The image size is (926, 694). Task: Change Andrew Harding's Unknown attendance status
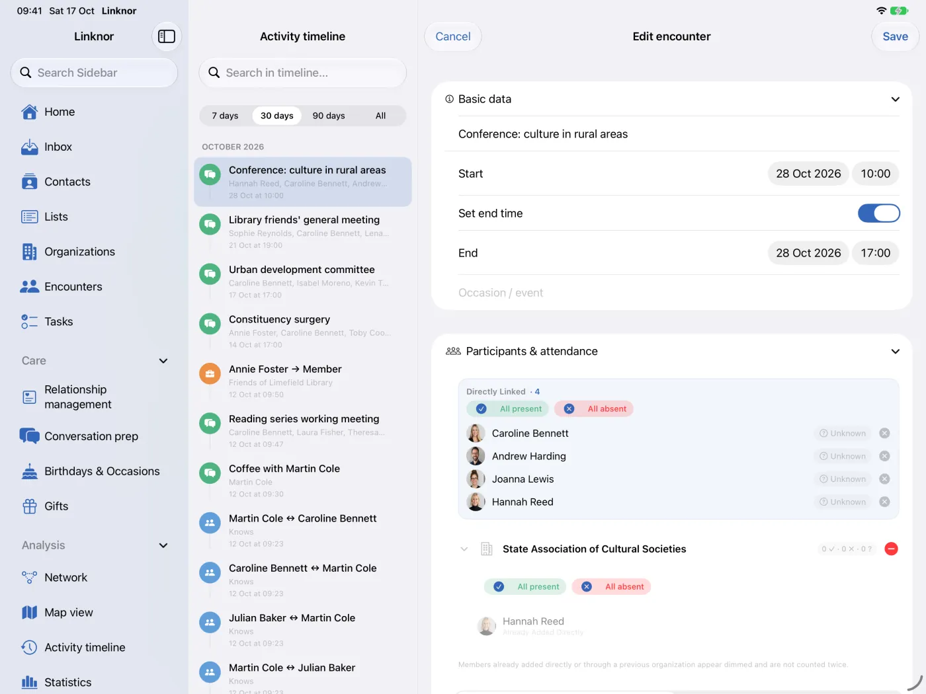(x=843, y=456)
